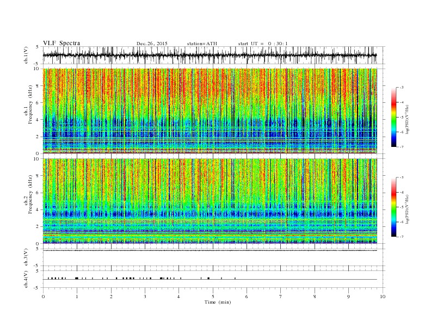The image size is (431, 333).
Task: Click the "ch.1(V)" axis label of the waveform
Action: click(x=26, y=55)
